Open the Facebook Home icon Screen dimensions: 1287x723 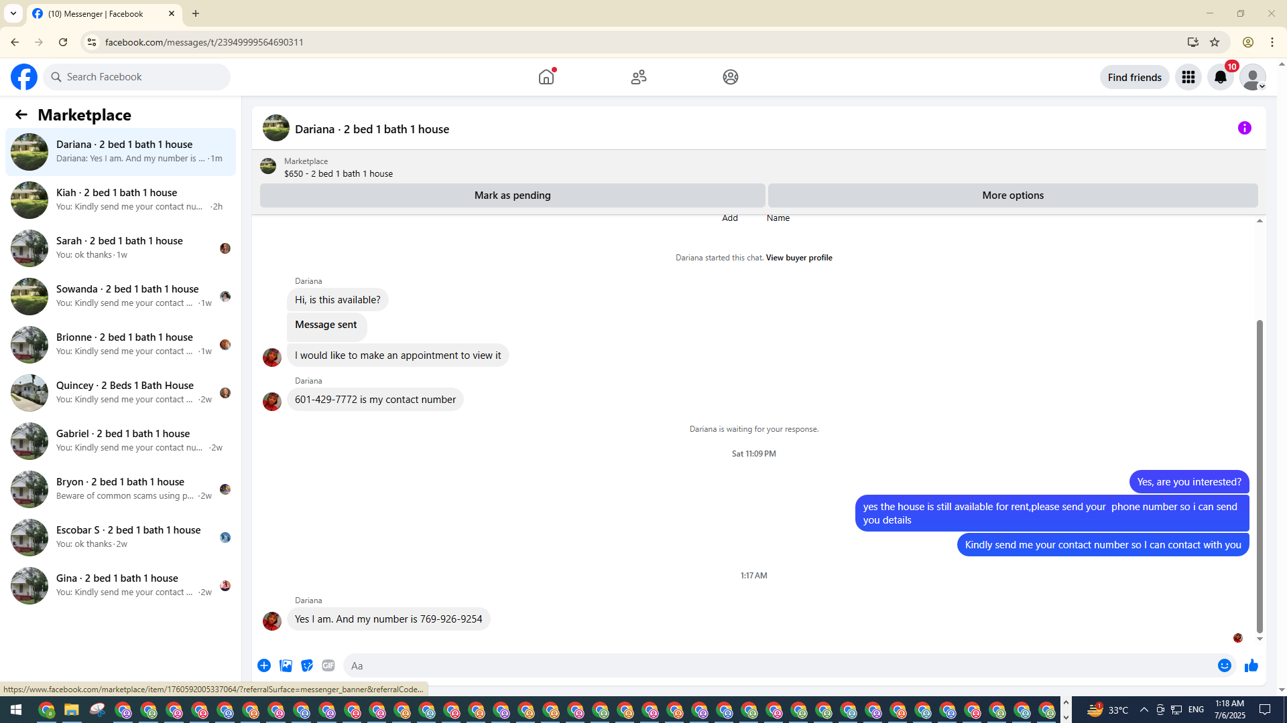coord(546,77)
